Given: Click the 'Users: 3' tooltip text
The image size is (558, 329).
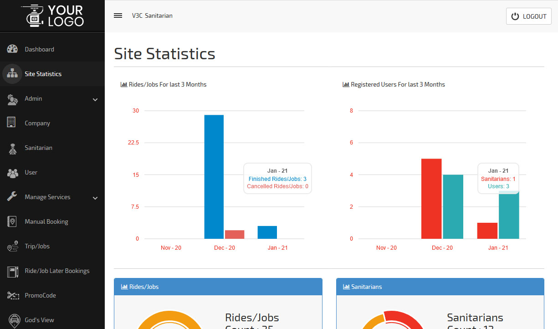Looking at the screenshot, I should coord(498,186).
